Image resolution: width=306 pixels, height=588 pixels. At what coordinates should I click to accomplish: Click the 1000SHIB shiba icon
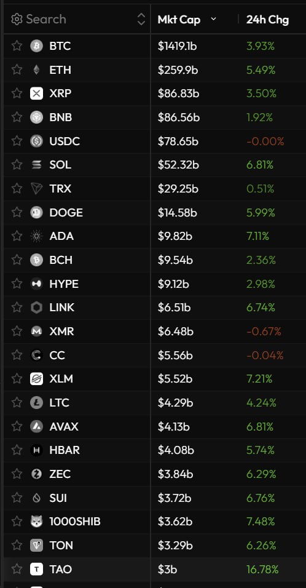tap(36, 521)
